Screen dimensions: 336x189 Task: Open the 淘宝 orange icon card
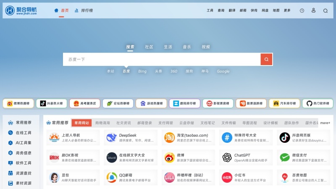pyautogui.click(x=188, y=138)
